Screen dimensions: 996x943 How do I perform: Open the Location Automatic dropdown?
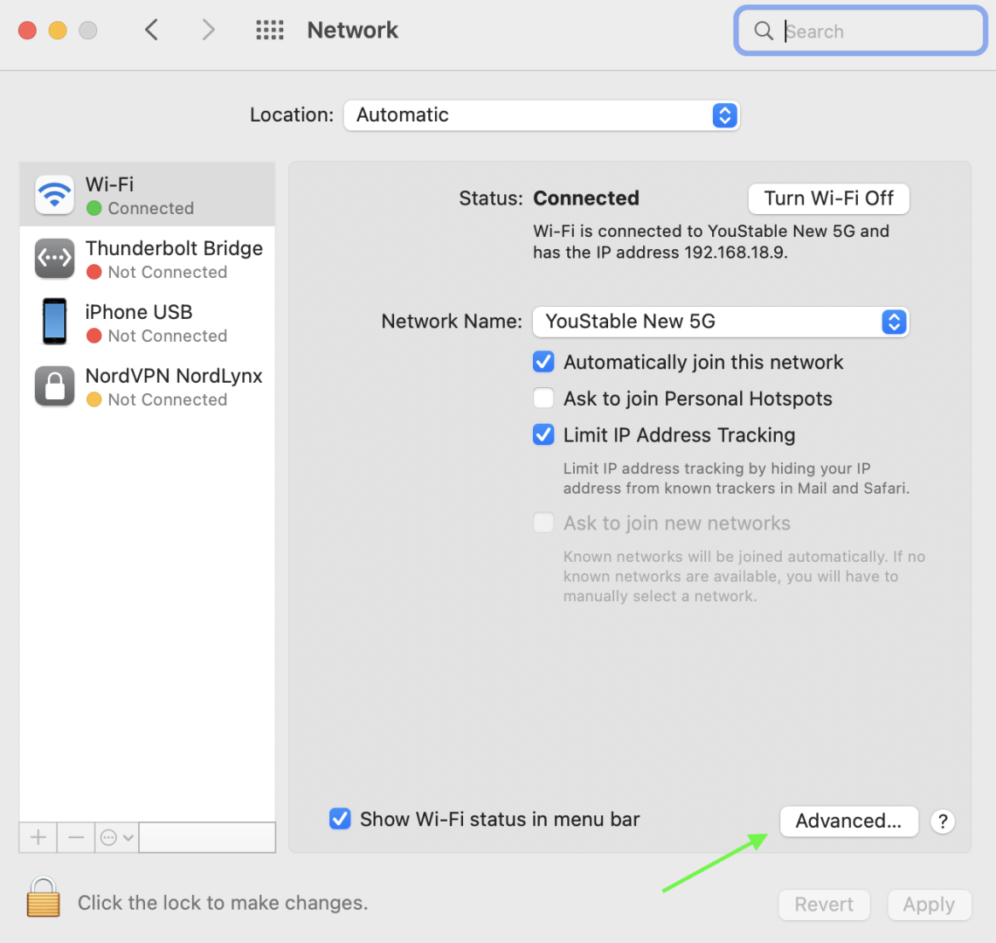coord(541,115)
